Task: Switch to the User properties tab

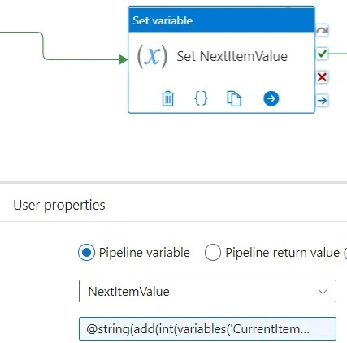Action: click(59, 205)
